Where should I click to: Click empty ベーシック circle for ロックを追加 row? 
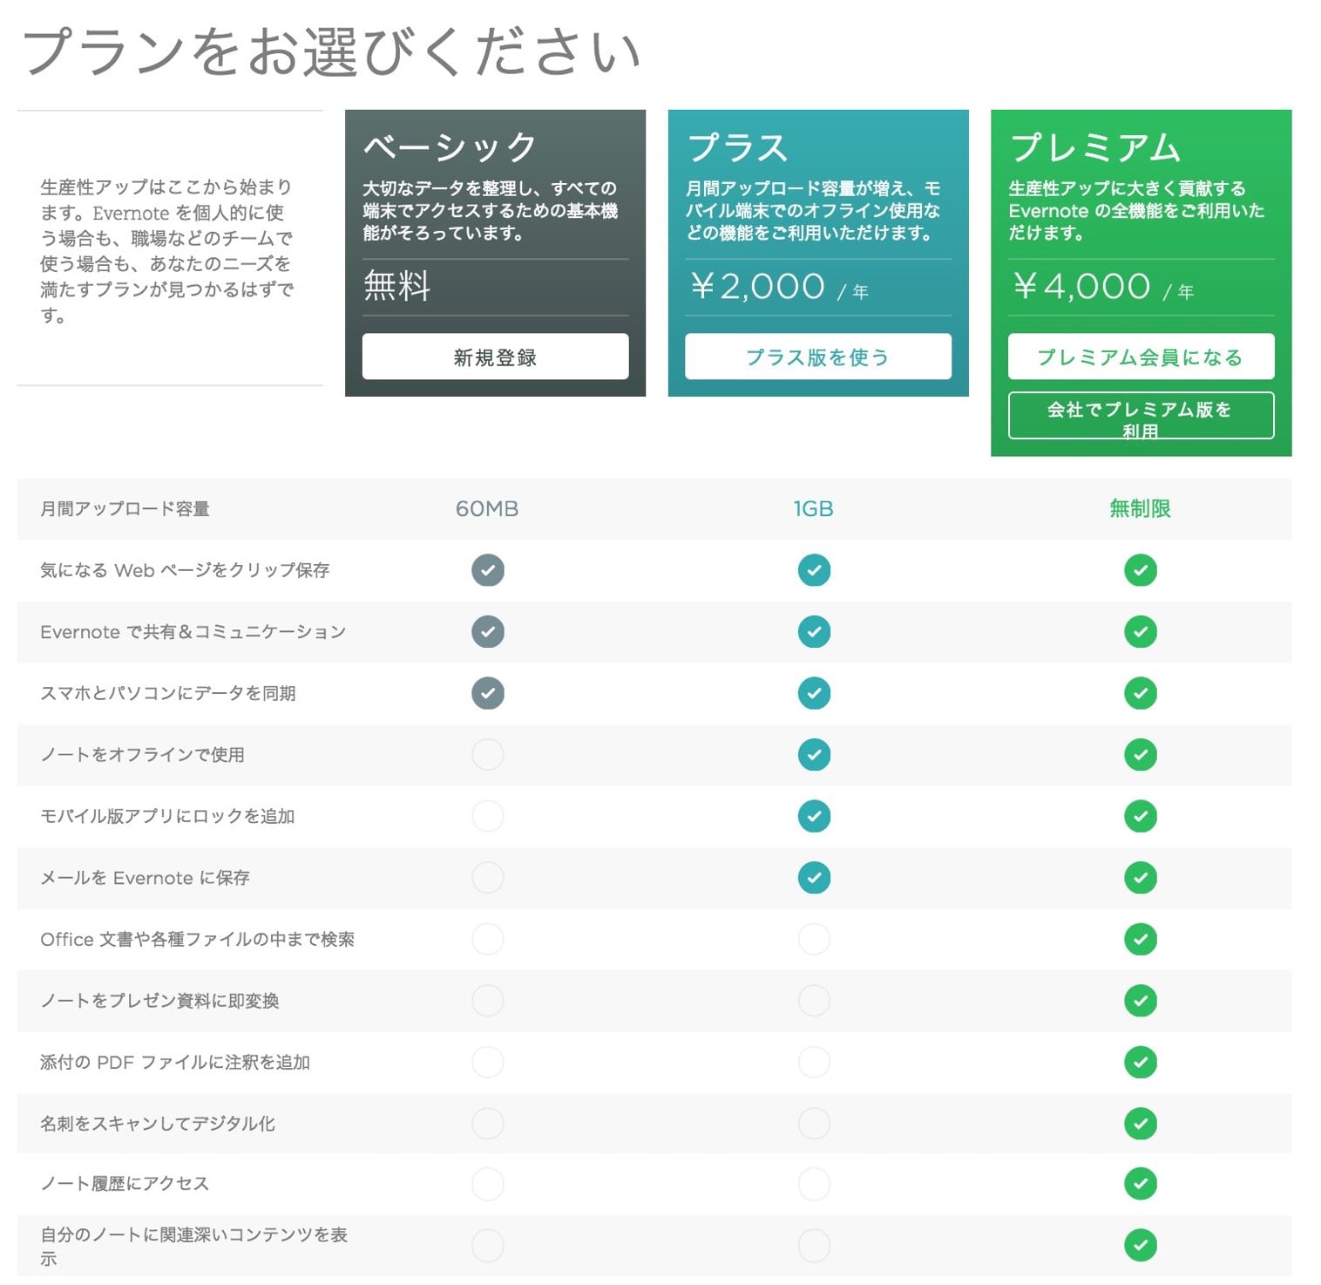click(488, 817)
